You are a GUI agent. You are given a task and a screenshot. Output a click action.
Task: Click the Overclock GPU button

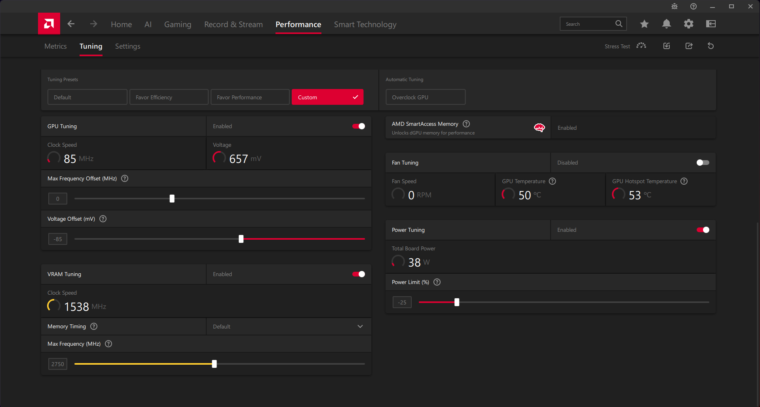tap(426, 97)
